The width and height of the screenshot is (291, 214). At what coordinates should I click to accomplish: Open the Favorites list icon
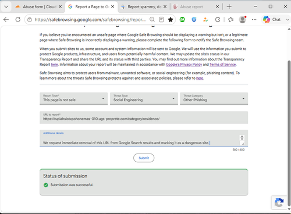(x=230, y=19)
